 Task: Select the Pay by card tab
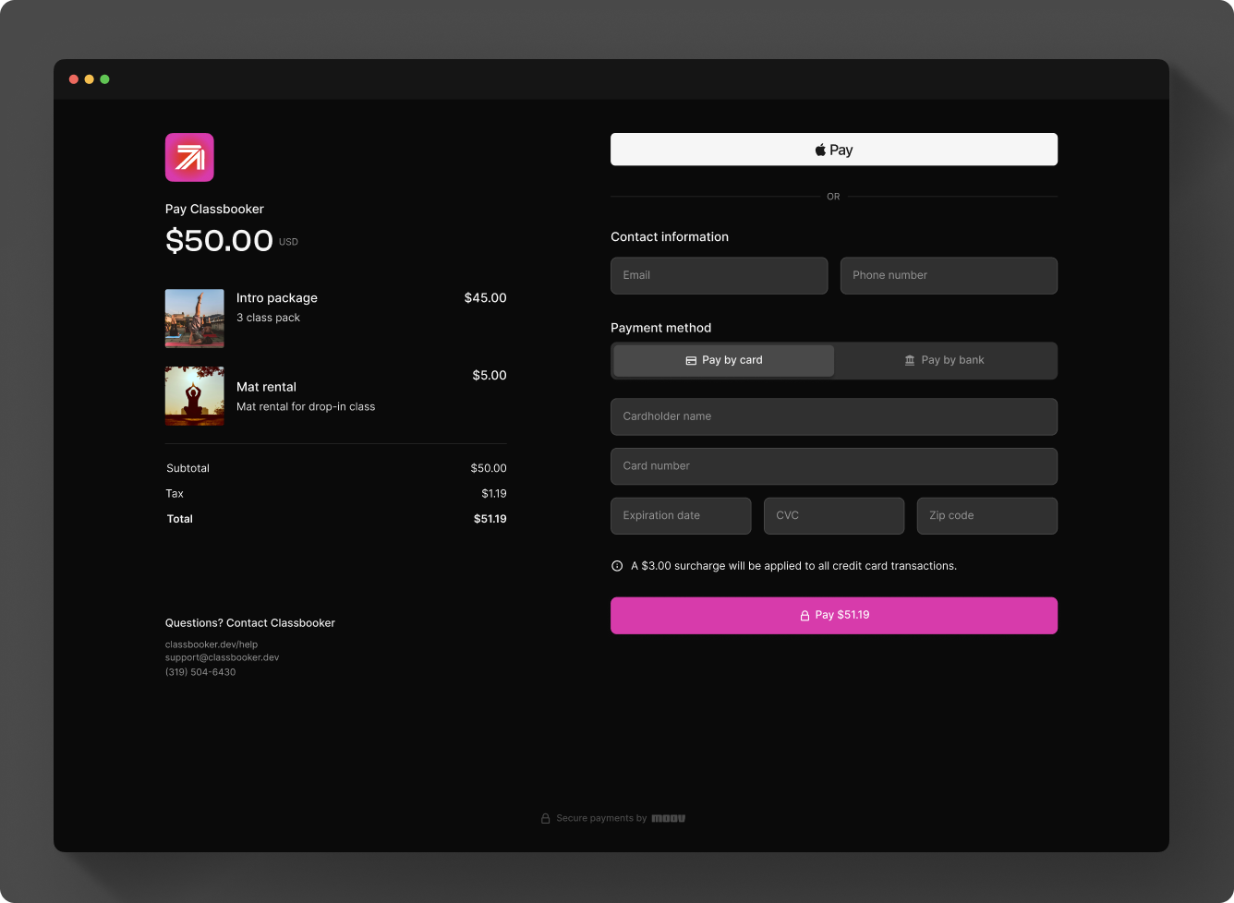[724, 360]
